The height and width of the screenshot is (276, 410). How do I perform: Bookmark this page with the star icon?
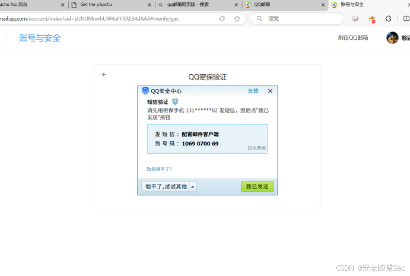pyautogui.click(x=237, y=19)
